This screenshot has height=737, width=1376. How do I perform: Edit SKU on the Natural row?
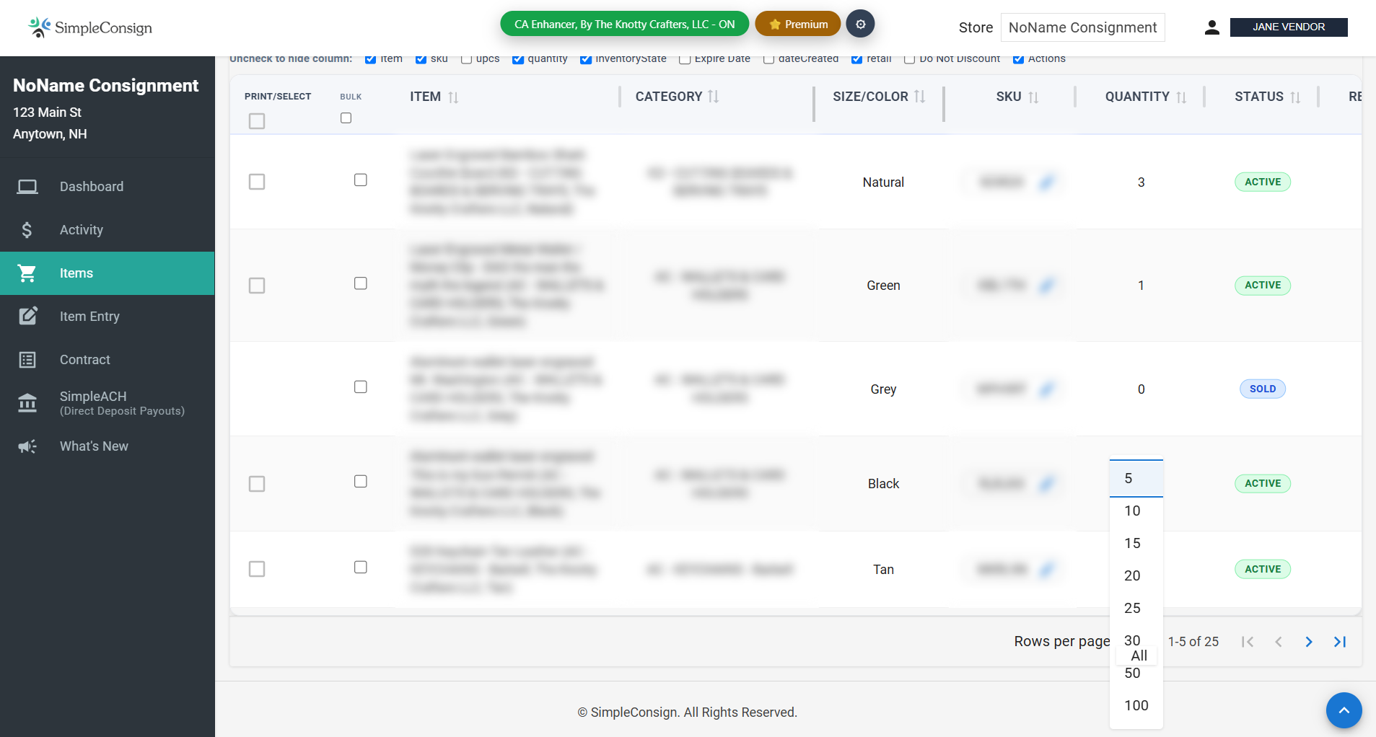point(1047,182)
